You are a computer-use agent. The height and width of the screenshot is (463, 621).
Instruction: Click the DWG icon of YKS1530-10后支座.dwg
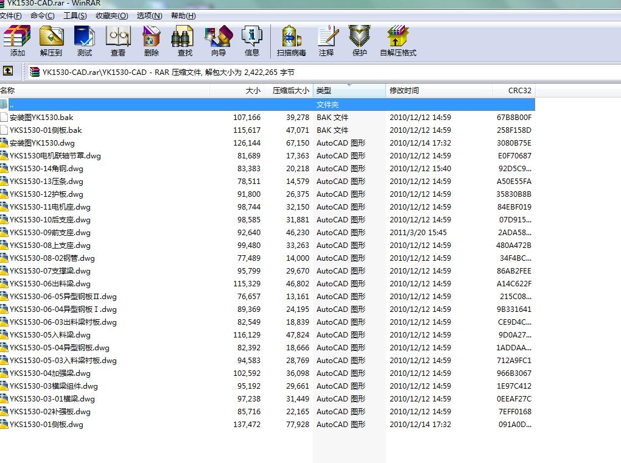tap(4, 219)
